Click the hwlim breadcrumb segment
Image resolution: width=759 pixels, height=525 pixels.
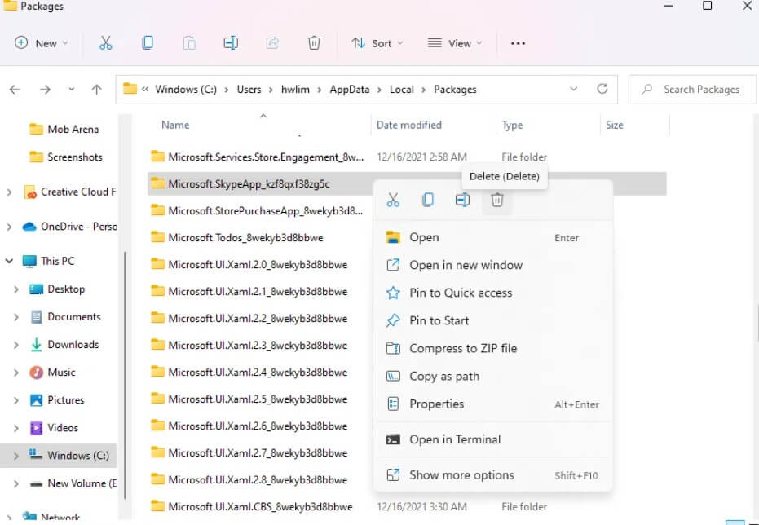click(x=295, y=90)
